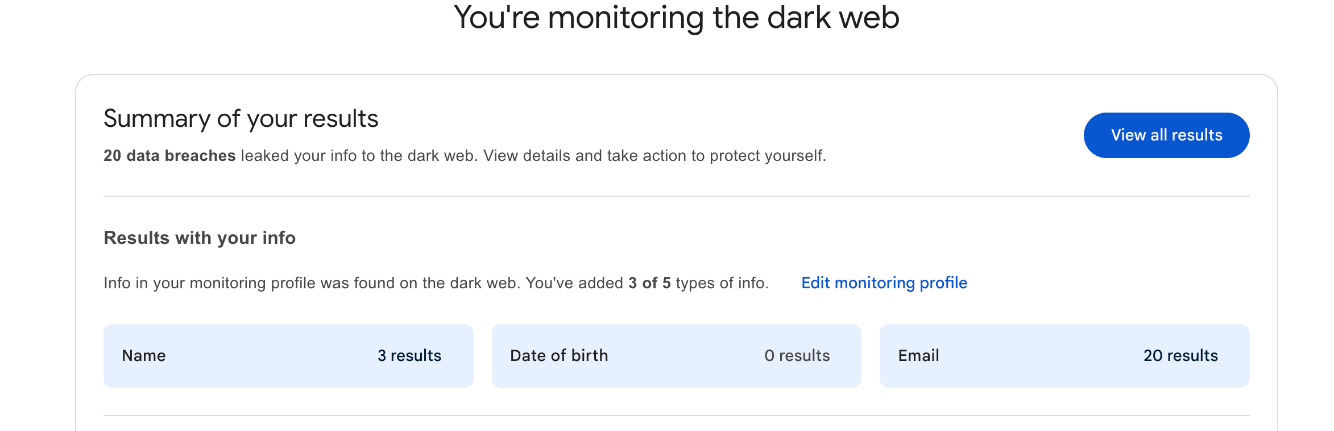
Task: Select the "0 results" count for Date of birth
Action: [797, 356]
